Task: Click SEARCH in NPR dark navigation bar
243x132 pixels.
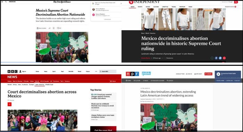Action: pos(170,81)
